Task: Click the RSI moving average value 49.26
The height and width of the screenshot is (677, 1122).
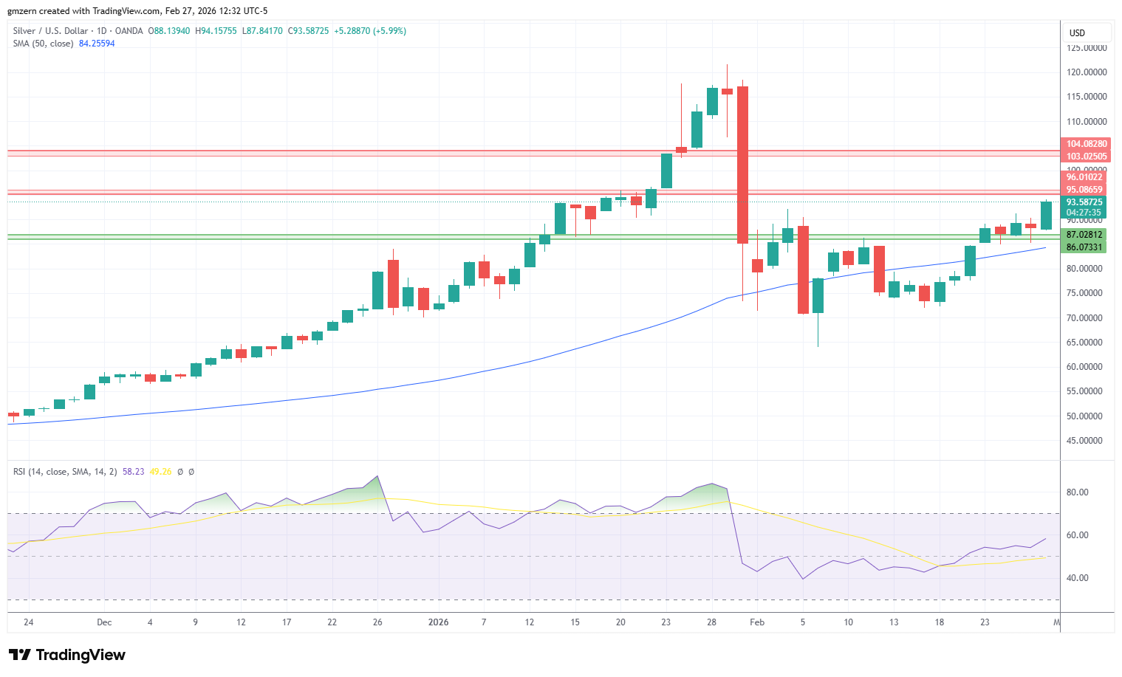Action: point(160,472)
